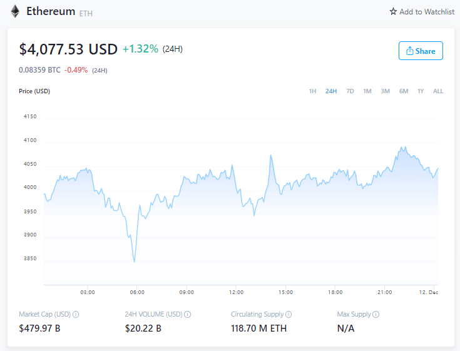Click the Ethereum diamond logo icon
This screenshot has height=351, width=460.
click(x=15, y=12)
